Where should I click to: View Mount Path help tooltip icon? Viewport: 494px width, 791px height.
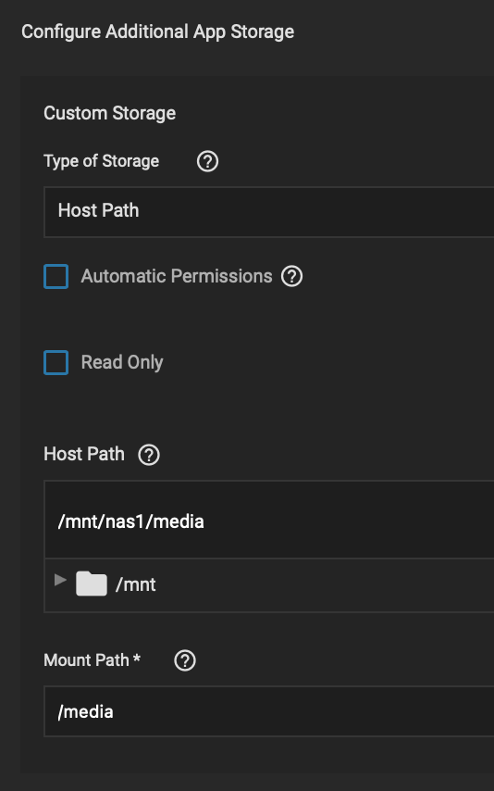point(185,660)
